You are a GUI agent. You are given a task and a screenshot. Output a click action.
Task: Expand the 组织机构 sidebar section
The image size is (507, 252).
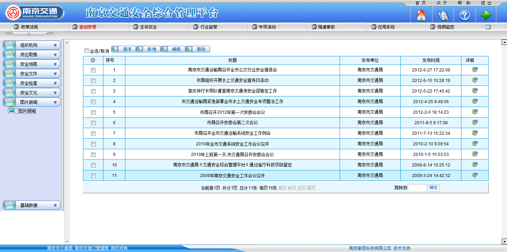[x=31, y=45]
